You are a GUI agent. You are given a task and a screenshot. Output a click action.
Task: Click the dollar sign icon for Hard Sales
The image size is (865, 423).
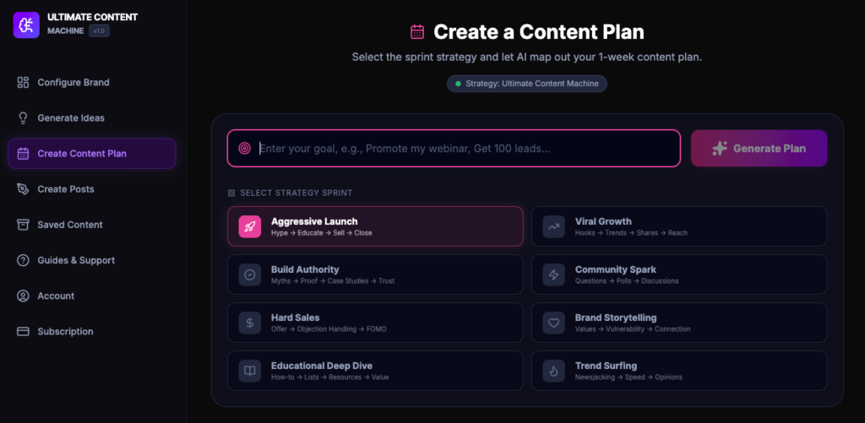(x=250, y=323)
